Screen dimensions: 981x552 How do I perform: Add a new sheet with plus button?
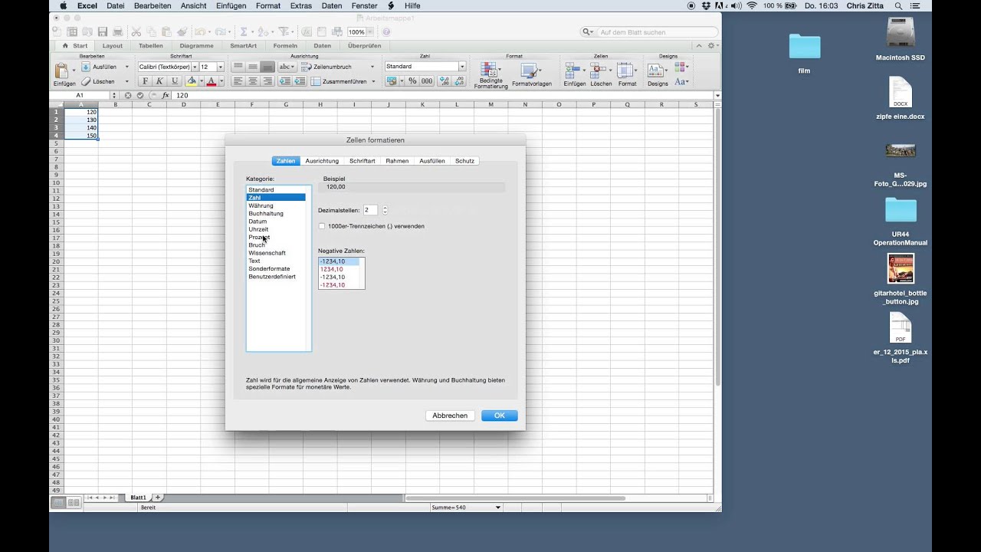click(x=158, y=498)
